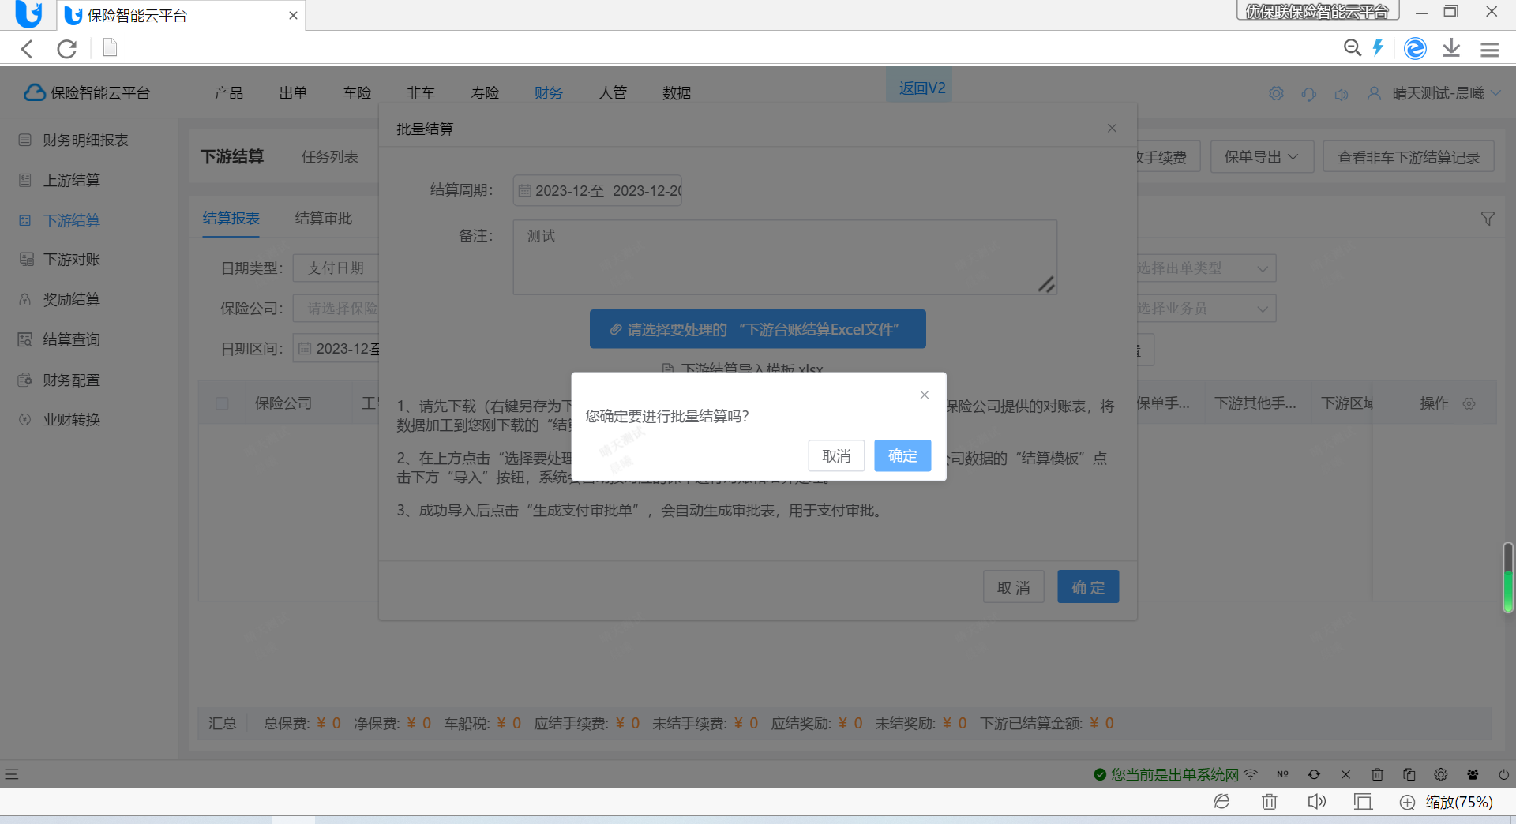Click the trash icon beside the X in the status bar
1516x824 pixels.
point(1377,774)
